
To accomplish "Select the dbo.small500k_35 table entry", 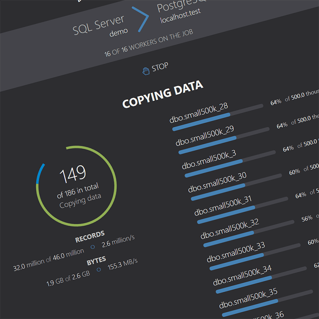I will point(248,297).
